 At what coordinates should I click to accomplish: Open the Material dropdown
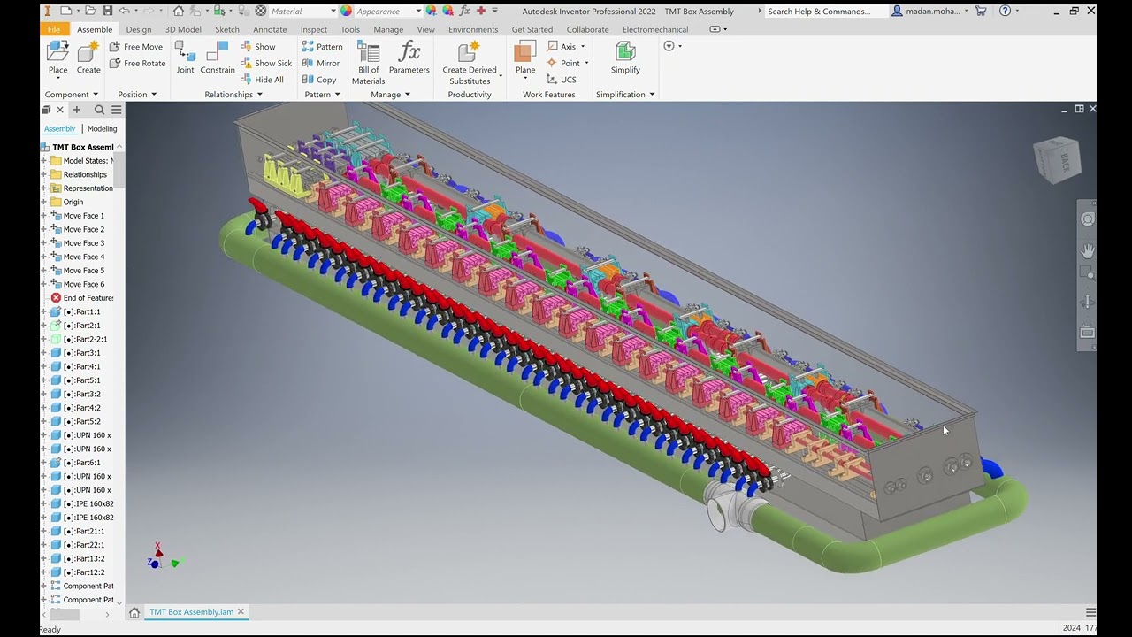tap(333, 12)
